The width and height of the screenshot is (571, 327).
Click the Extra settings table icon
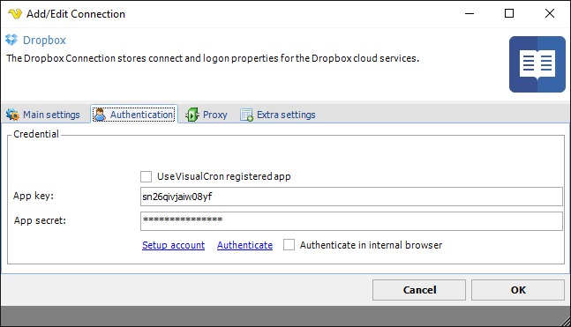point(246,115)
